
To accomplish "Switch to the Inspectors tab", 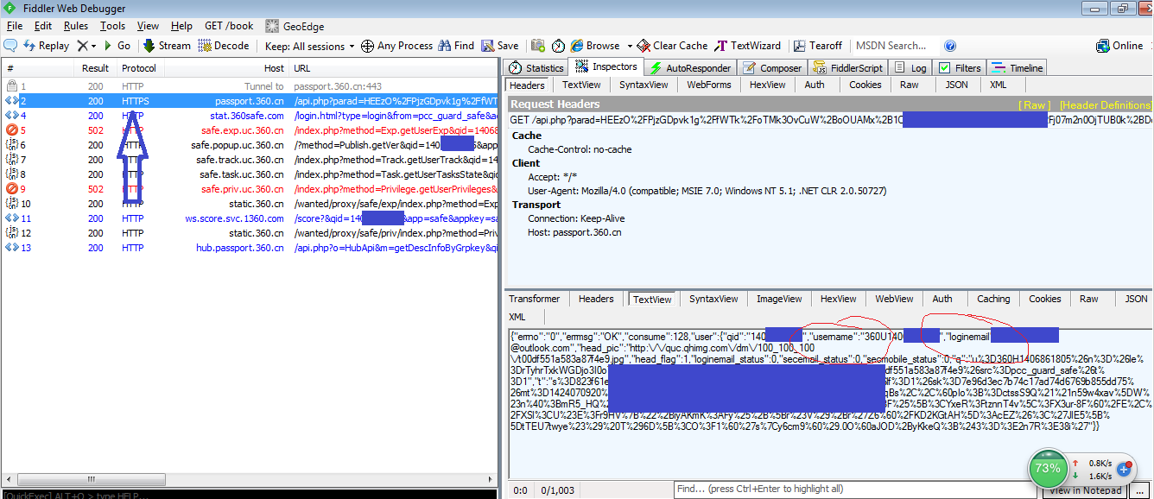I will point(606,66).
